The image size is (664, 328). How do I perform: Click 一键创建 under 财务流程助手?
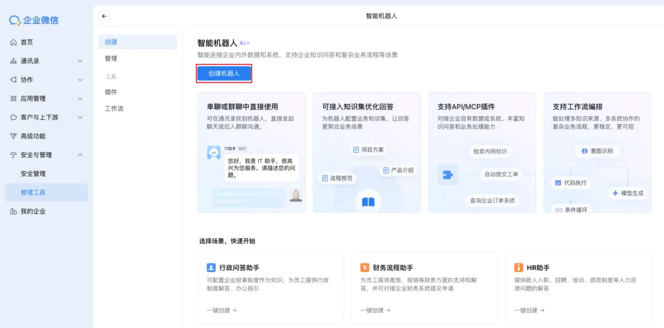[x=376, y=310]
